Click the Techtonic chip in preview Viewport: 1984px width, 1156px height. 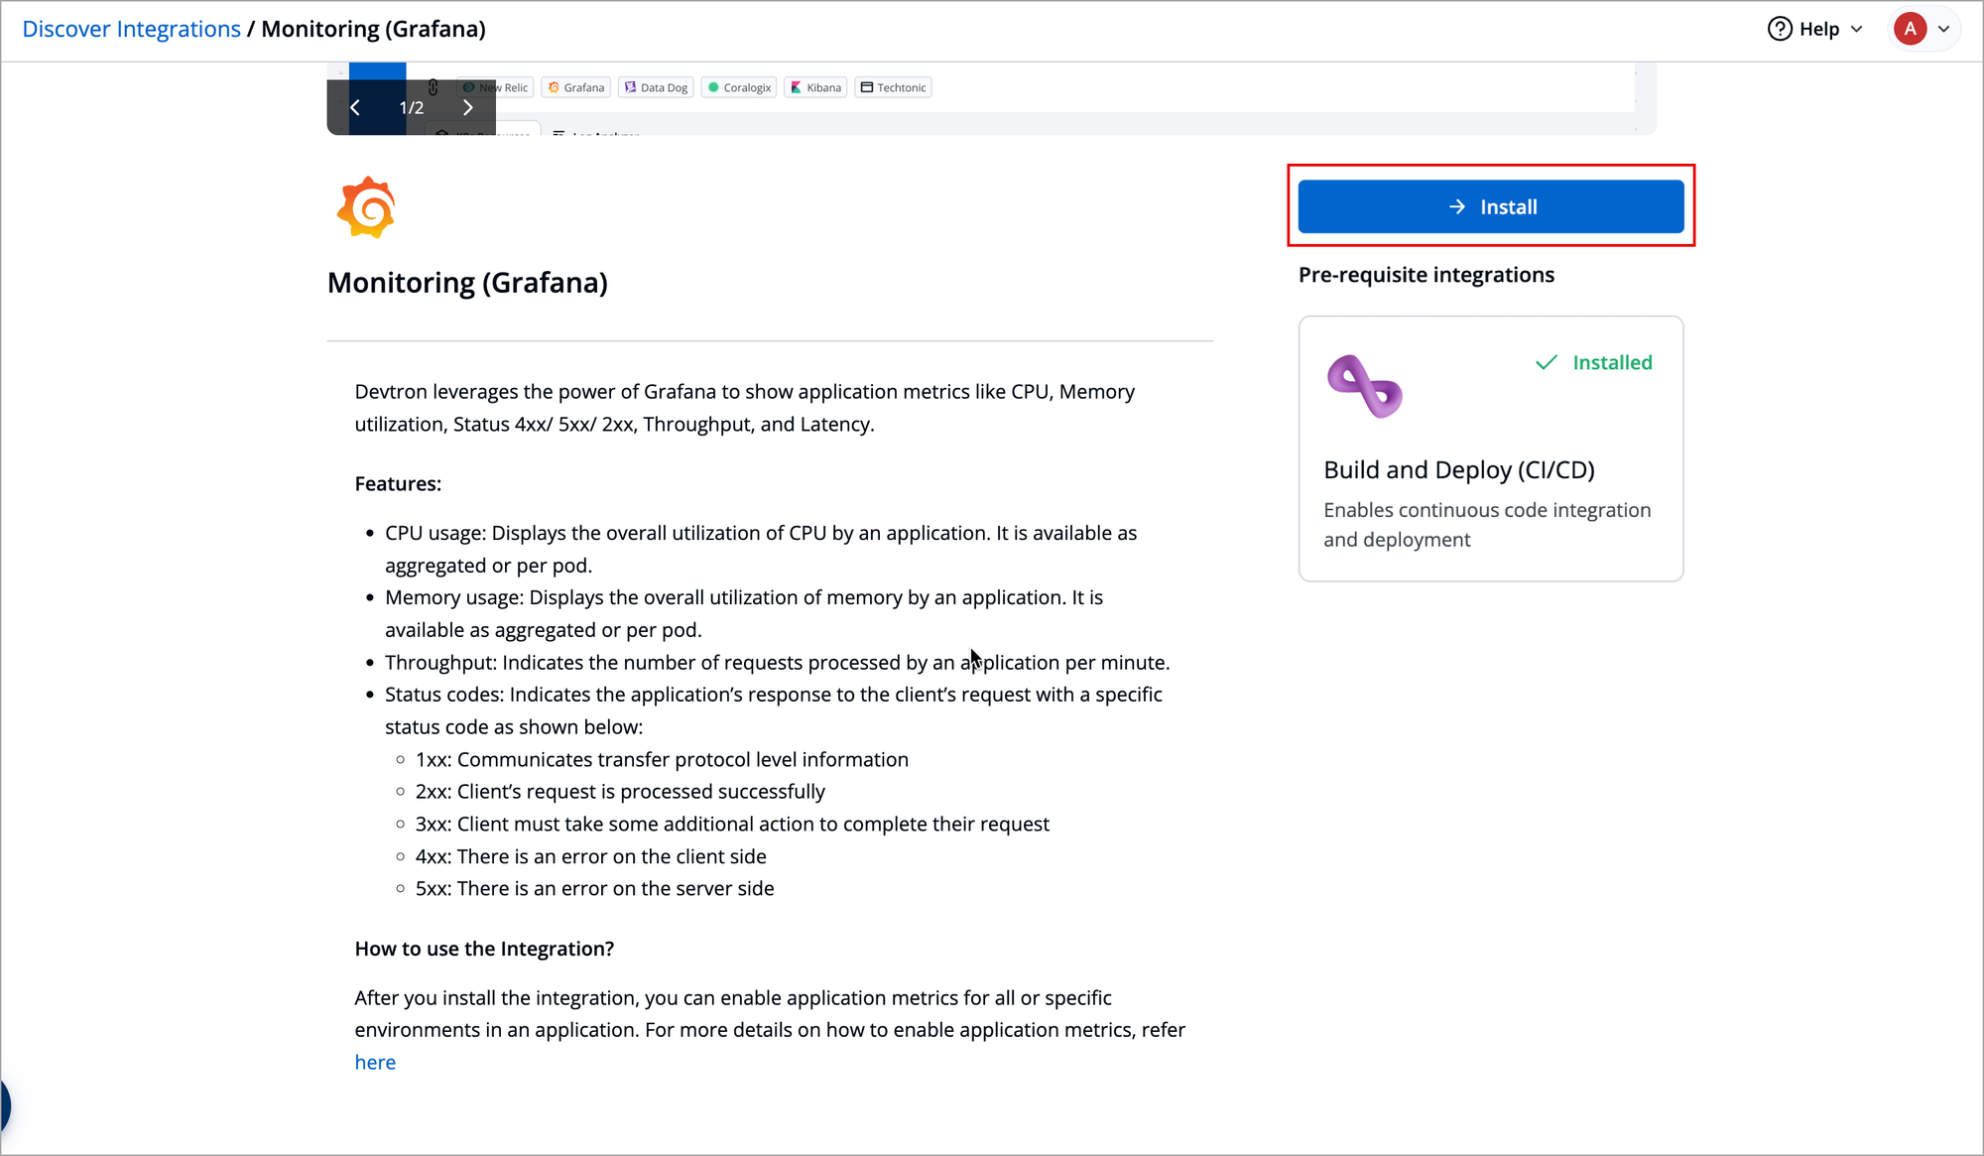(x=894, y=87)
